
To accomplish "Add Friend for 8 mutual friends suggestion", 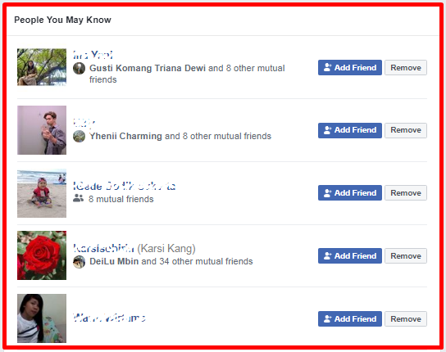I will [x=350, y=193].
